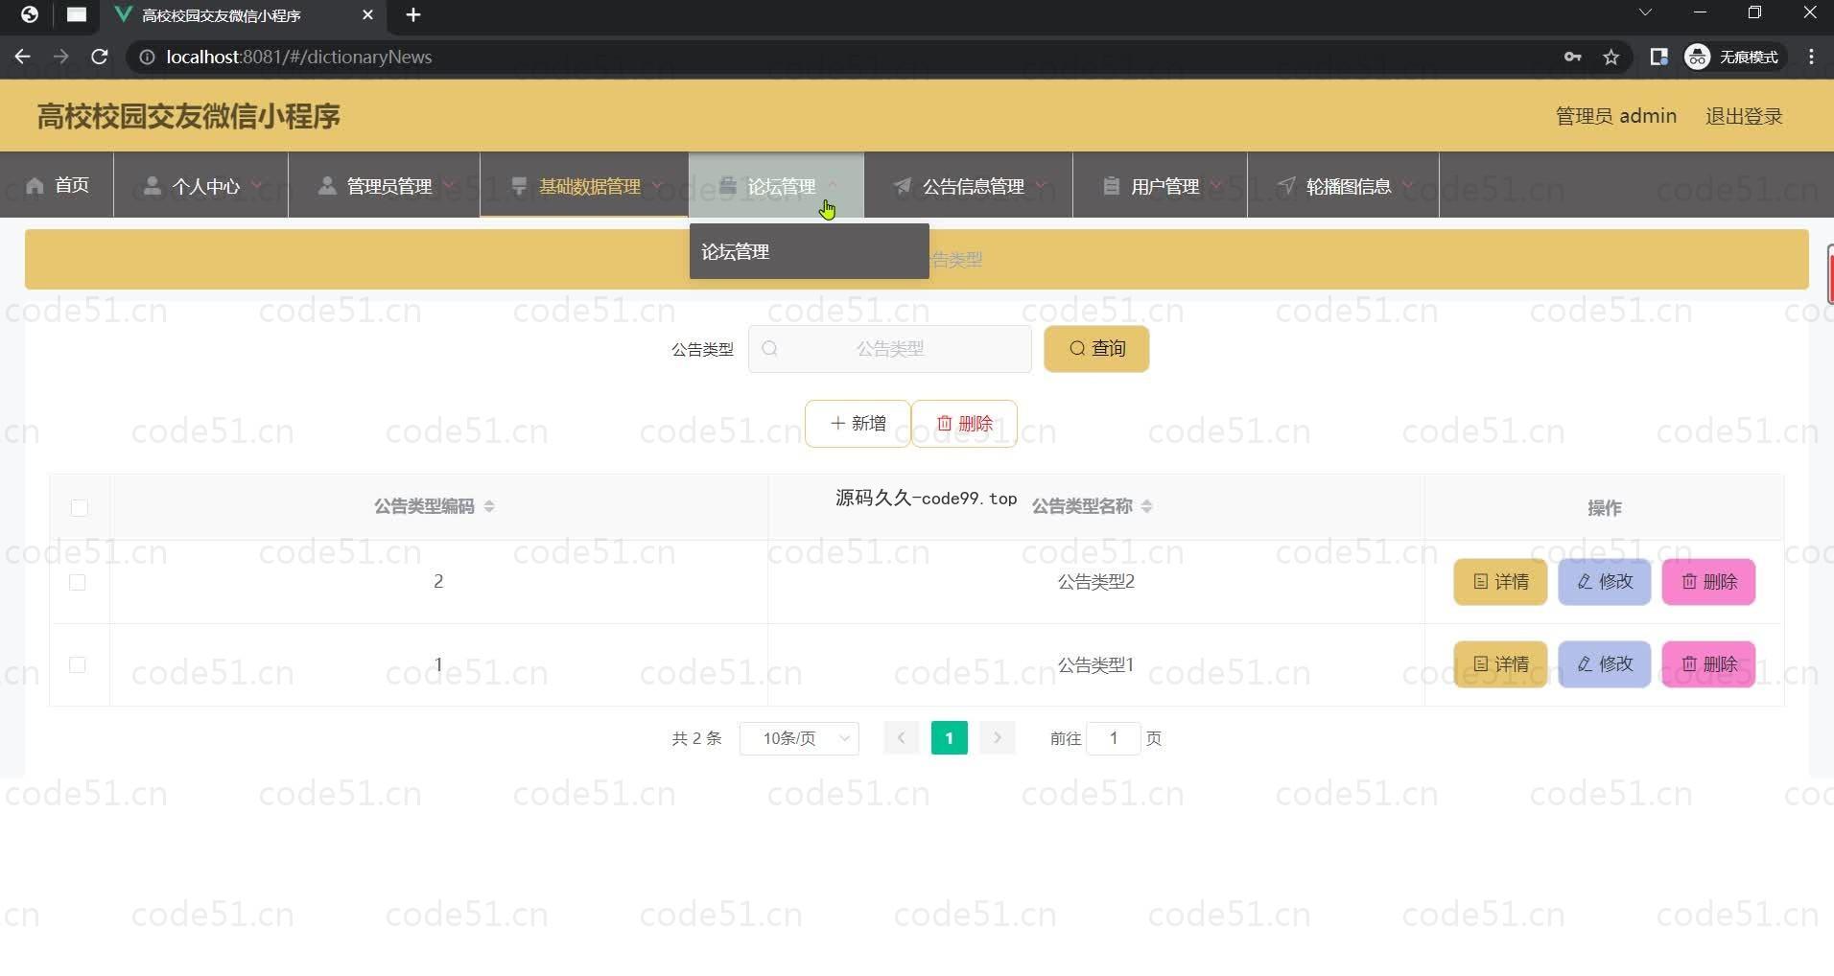Go to the 首页 menu item
Image resolution: width=1834 pixels, height=976 pixels.
pos(57,185)
